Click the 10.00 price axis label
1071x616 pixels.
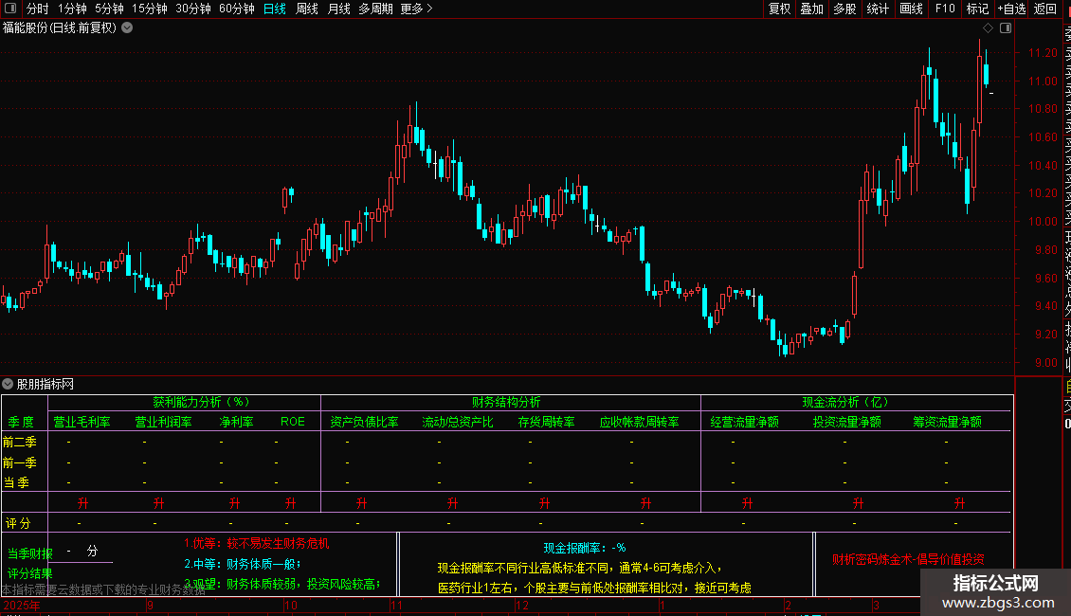[1043, 221]
